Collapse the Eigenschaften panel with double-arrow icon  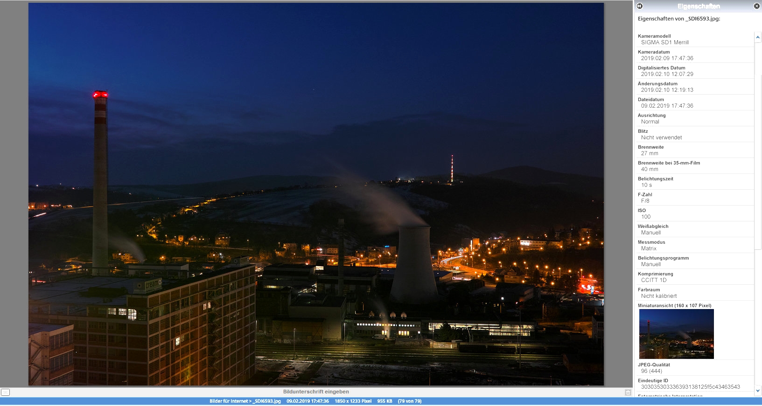pos(640,6)
